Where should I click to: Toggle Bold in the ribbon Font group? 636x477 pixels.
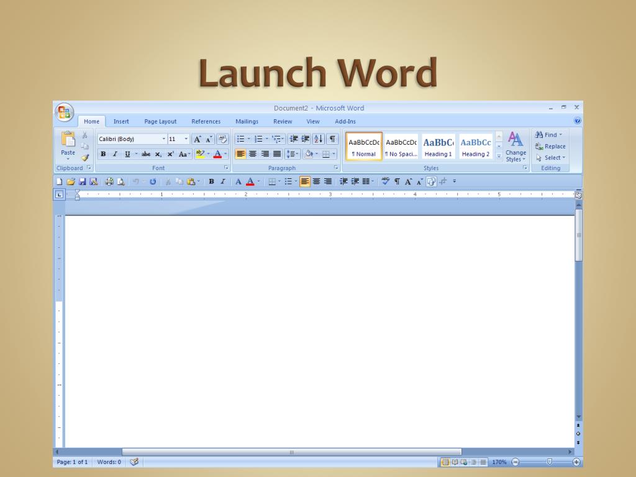tap(103, 154)
